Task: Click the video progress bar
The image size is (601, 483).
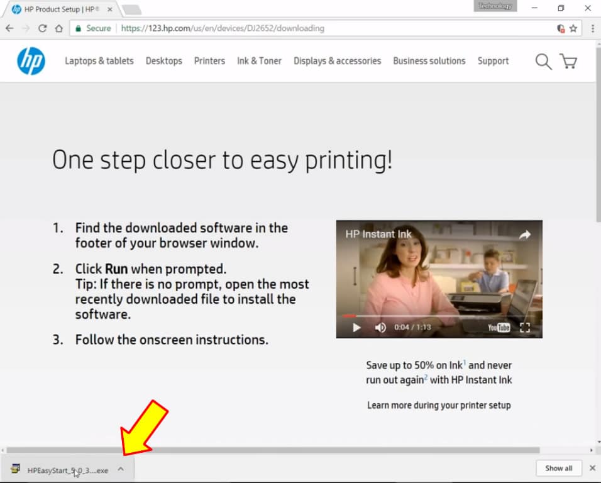Action: pyautogui.click(x=439, y=316)
